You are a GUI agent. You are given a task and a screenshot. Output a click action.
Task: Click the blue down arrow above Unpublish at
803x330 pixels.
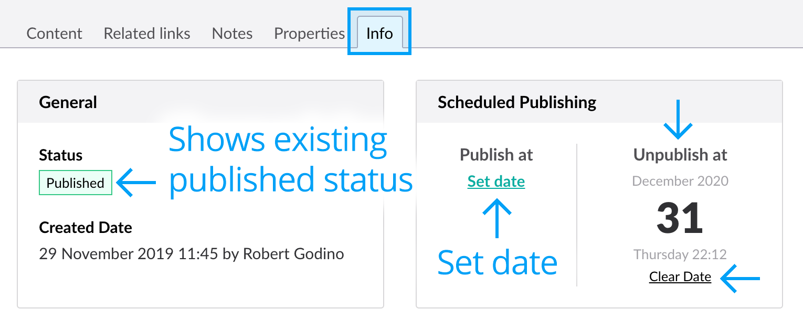click(678, 120)
